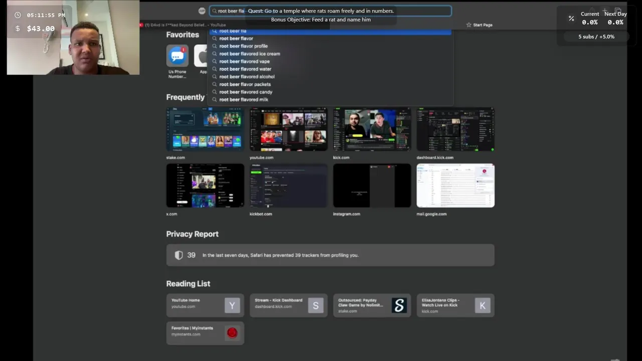Click the percent icon in stream overlay
Image resolution: width=642 pixels, height=361 pixels.
571,19
